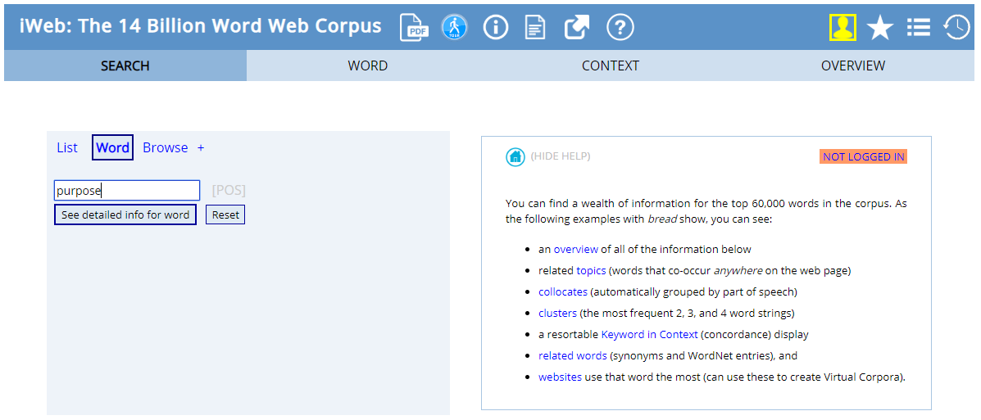The width and height of the screenshot is (981, 420).
Task: Click the HIDE HELP link
Action: coord(560,156)
